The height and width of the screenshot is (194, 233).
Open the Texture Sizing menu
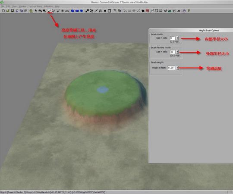click(35, 6)
